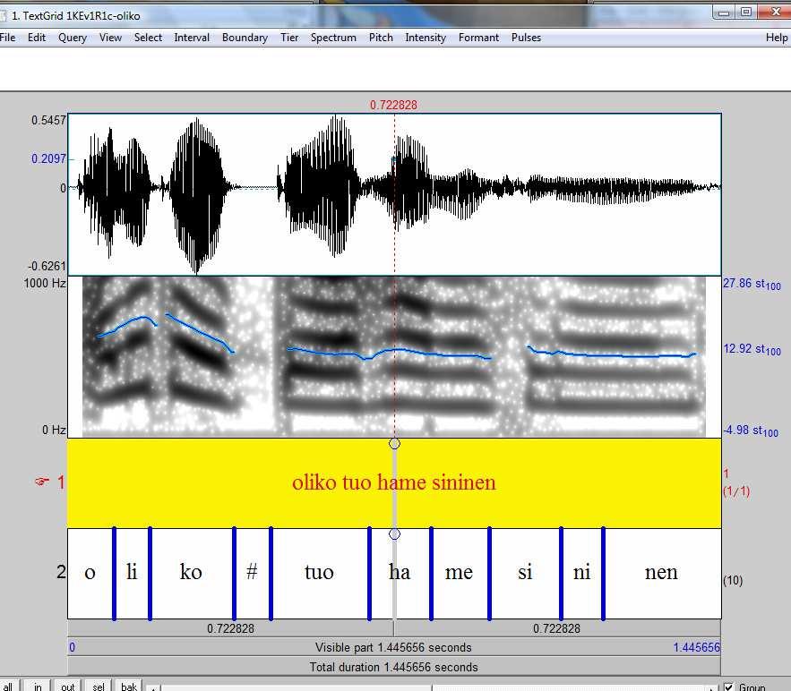This screenshot has width=791, height=691.
Task: Select the '#' pause interval
Action: pos(253,573)
